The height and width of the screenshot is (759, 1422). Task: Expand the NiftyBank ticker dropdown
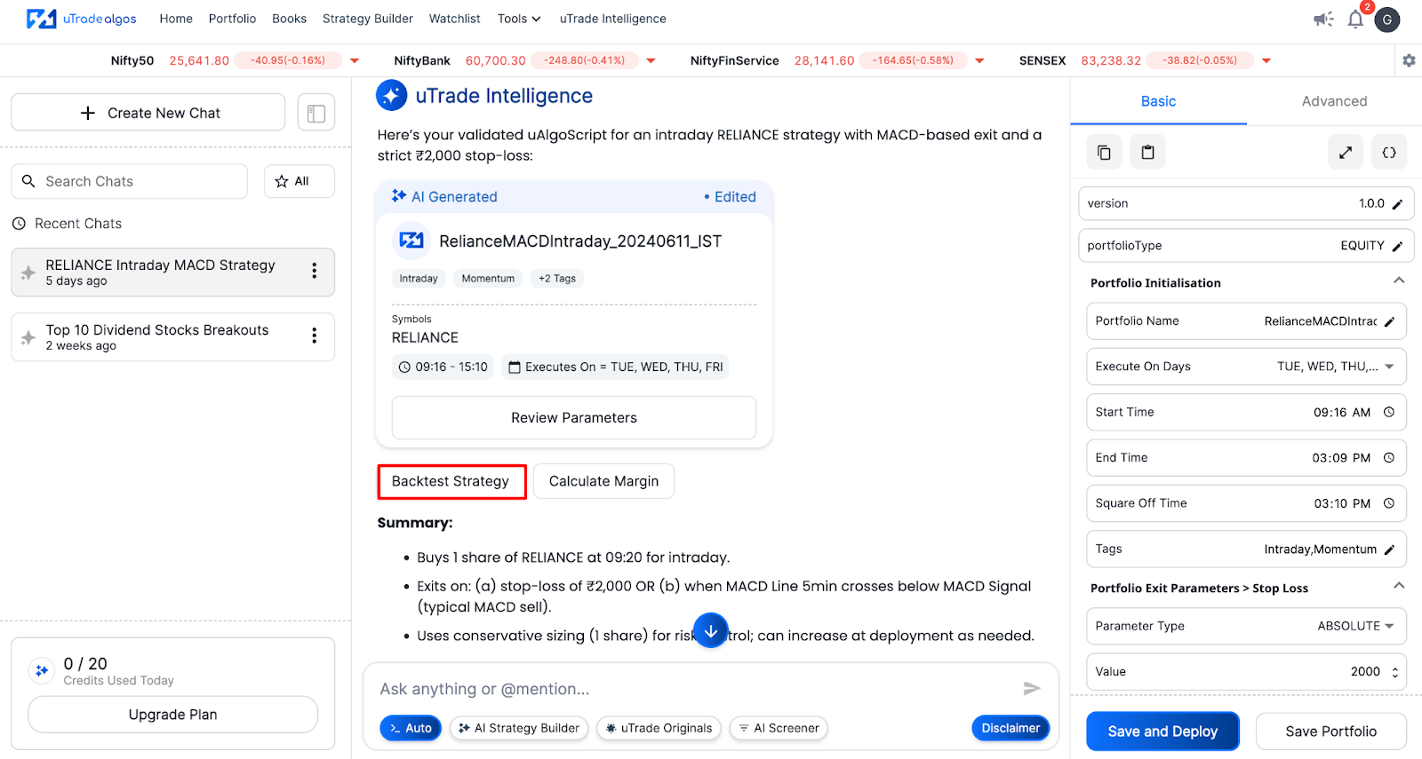(651, 61)
